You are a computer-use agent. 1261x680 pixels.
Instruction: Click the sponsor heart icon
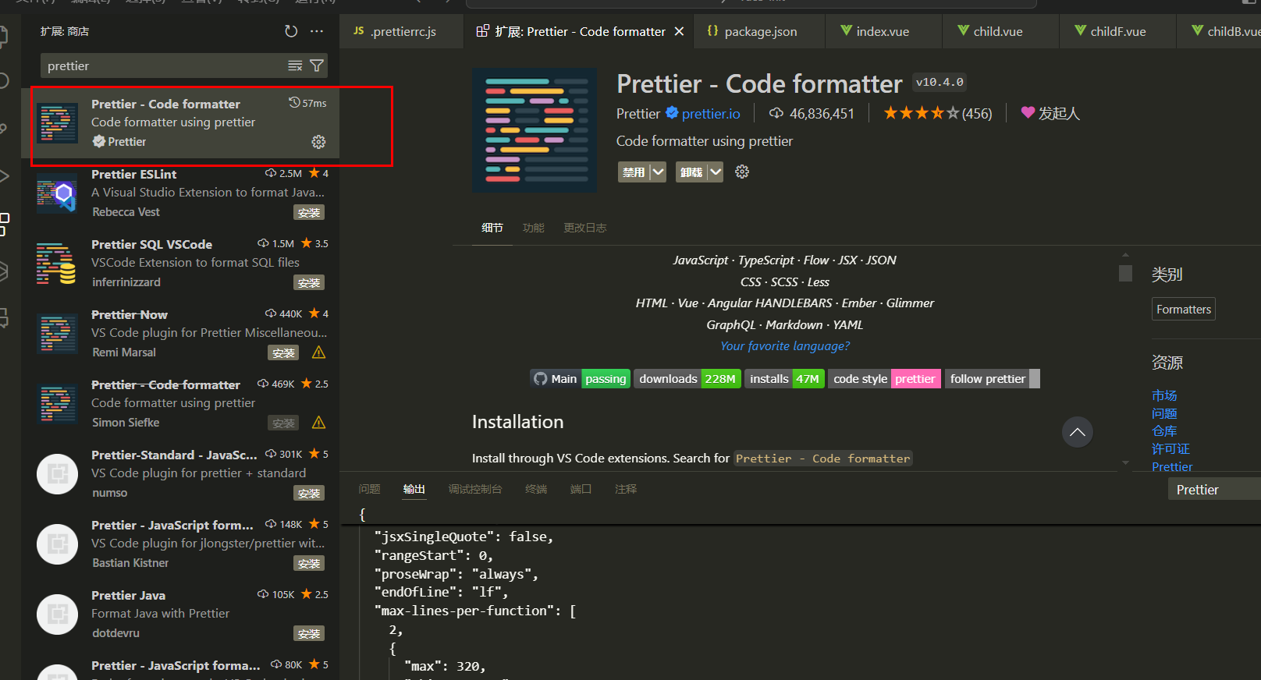[x=1028, y=113]
